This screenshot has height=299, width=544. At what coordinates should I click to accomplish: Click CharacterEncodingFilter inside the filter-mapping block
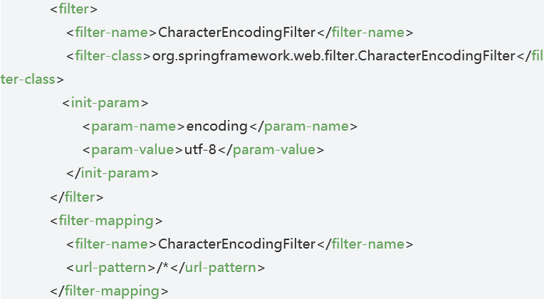coord(236,244)
